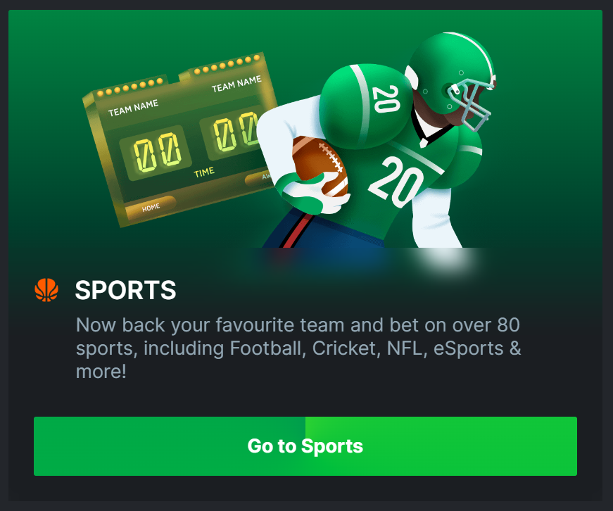Click the player's navy pants with red stripe

[323, 231]
